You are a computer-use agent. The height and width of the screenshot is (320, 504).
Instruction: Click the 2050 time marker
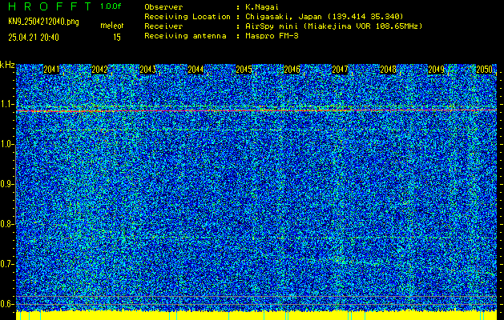(x=485, y=70)
